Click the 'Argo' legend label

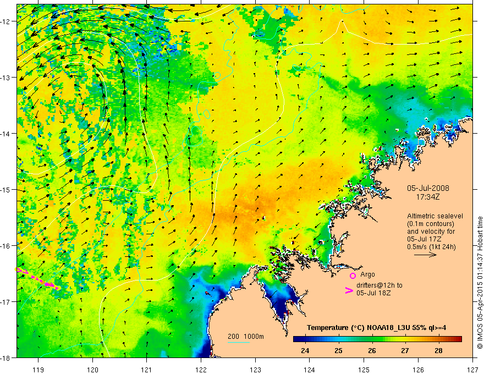coord(367,274)
